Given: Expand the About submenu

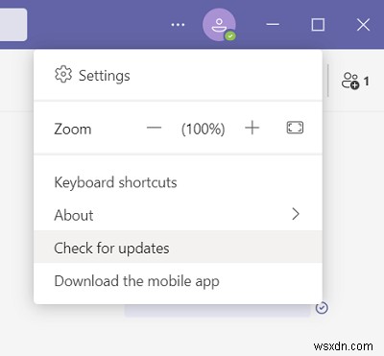Looking at the screenshot, I should coord(178,215).
